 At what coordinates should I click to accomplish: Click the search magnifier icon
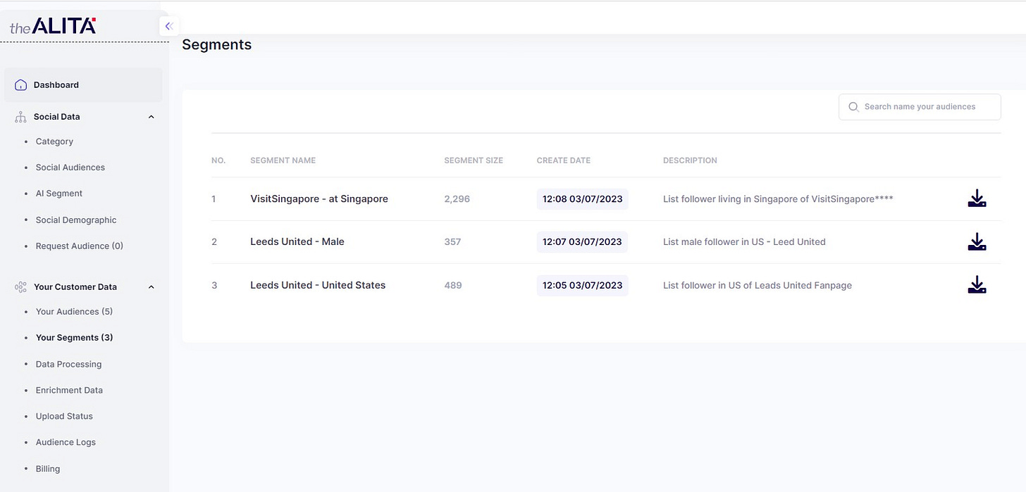click(853, 107)
